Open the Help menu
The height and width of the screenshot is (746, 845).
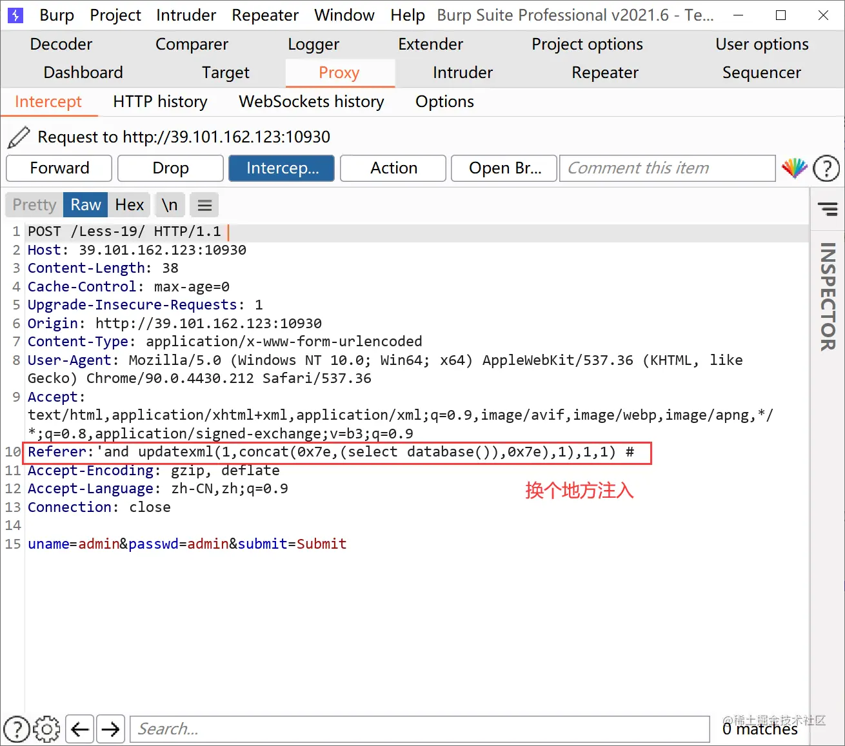pyautogui.click(x=408, y=15)
